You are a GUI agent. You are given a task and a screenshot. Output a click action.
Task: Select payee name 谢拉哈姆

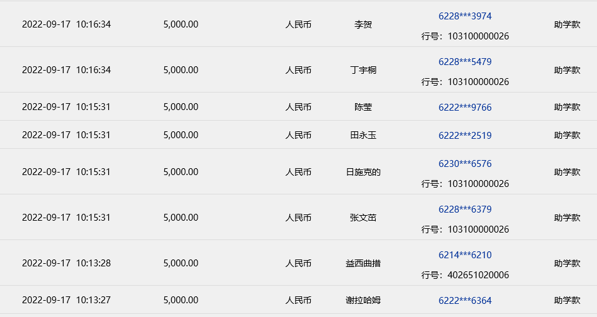click(x=363, y=300)
